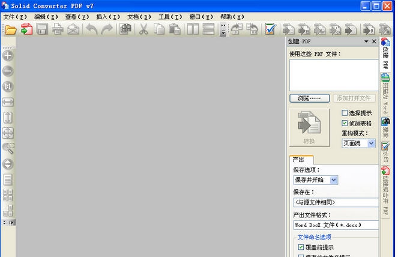Open Find using the toolbar binoculars icon
Image resolution: width=398 pixels, height=257 pixels.
[125, 29]
